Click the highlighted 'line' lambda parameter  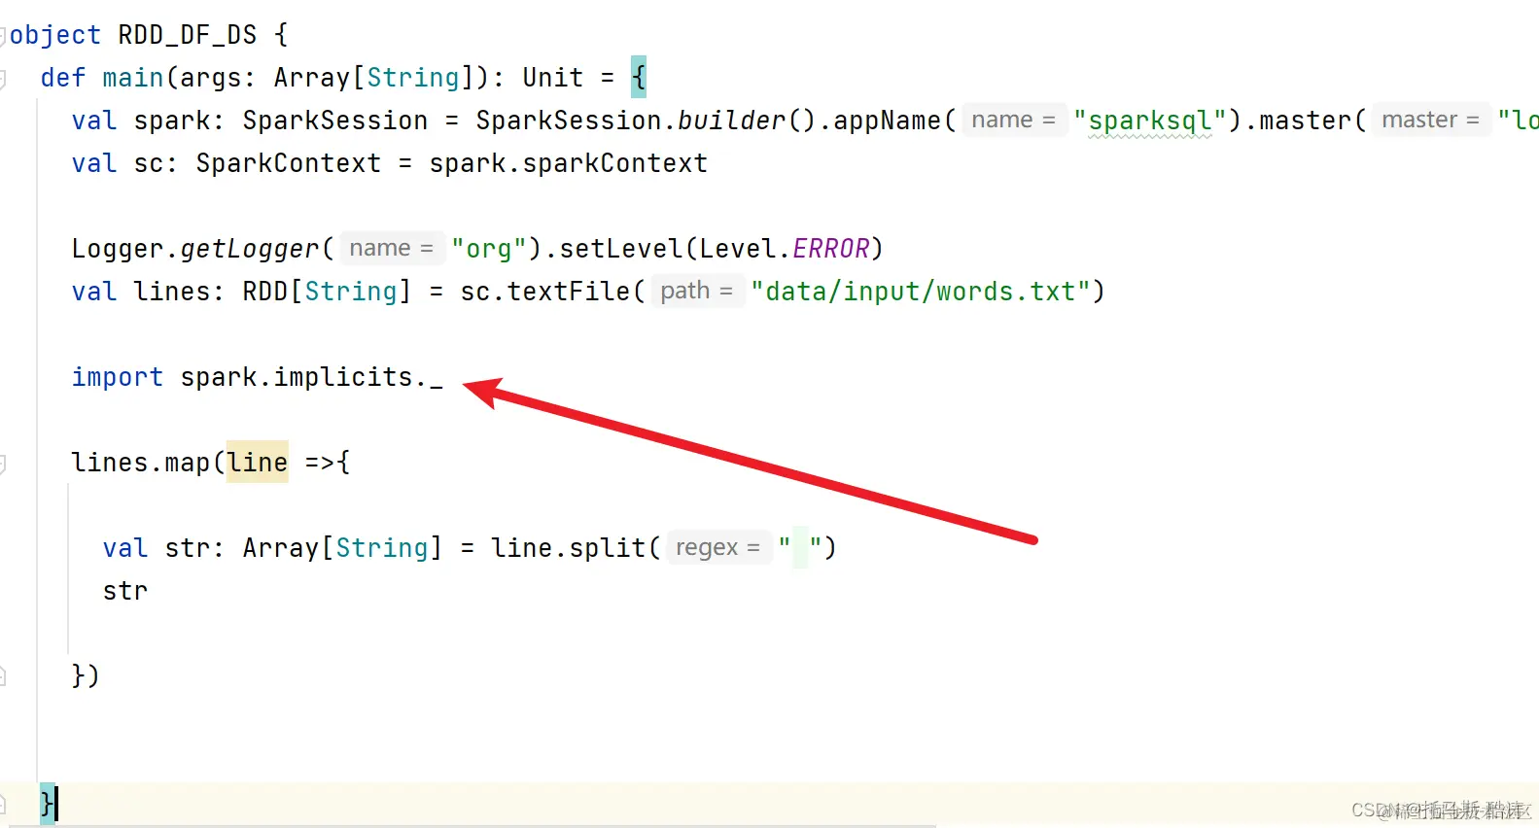[258, 463]
